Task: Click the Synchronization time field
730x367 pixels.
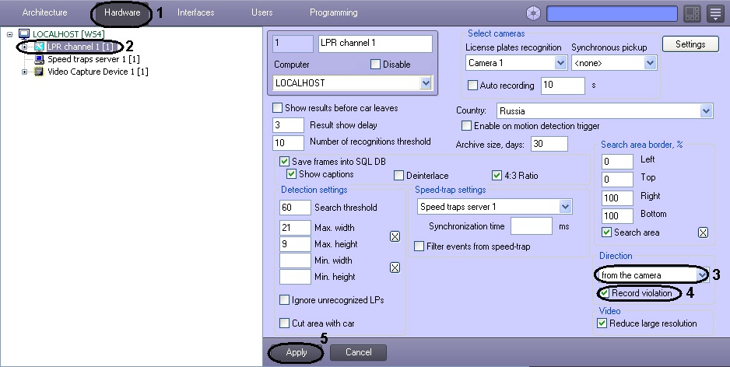Action: (x=532, y=226)
